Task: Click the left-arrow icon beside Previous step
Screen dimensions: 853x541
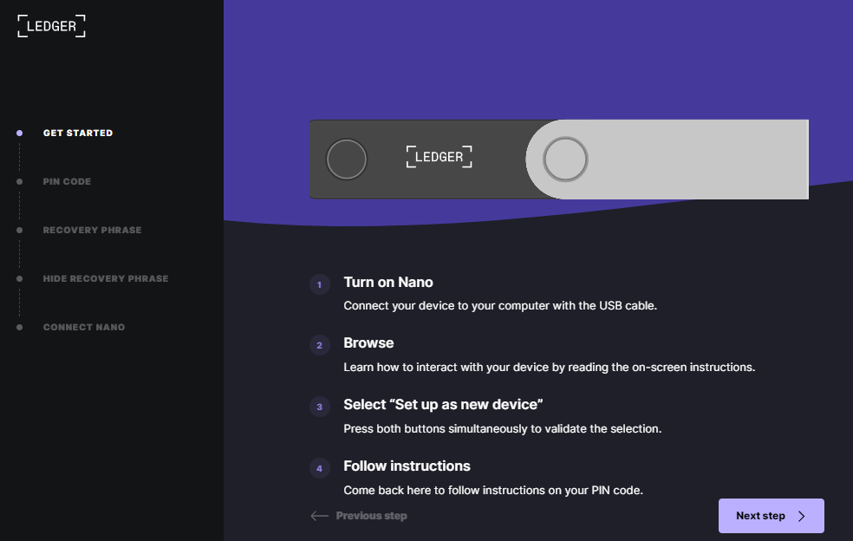Action: coord(319,515)
